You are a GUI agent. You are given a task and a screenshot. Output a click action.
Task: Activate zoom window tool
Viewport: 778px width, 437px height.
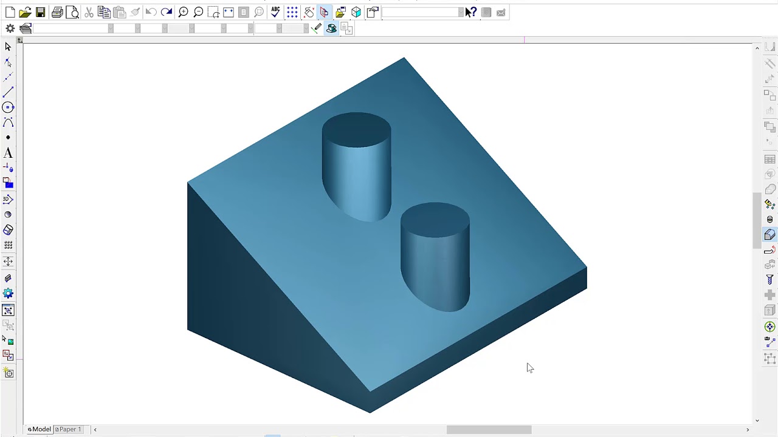[x=213, y=12]
